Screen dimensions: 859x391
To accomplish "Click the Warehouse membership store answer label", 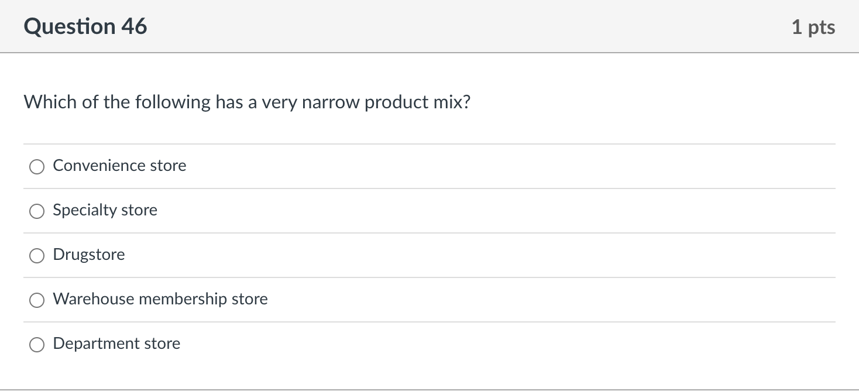I will 160,299.
